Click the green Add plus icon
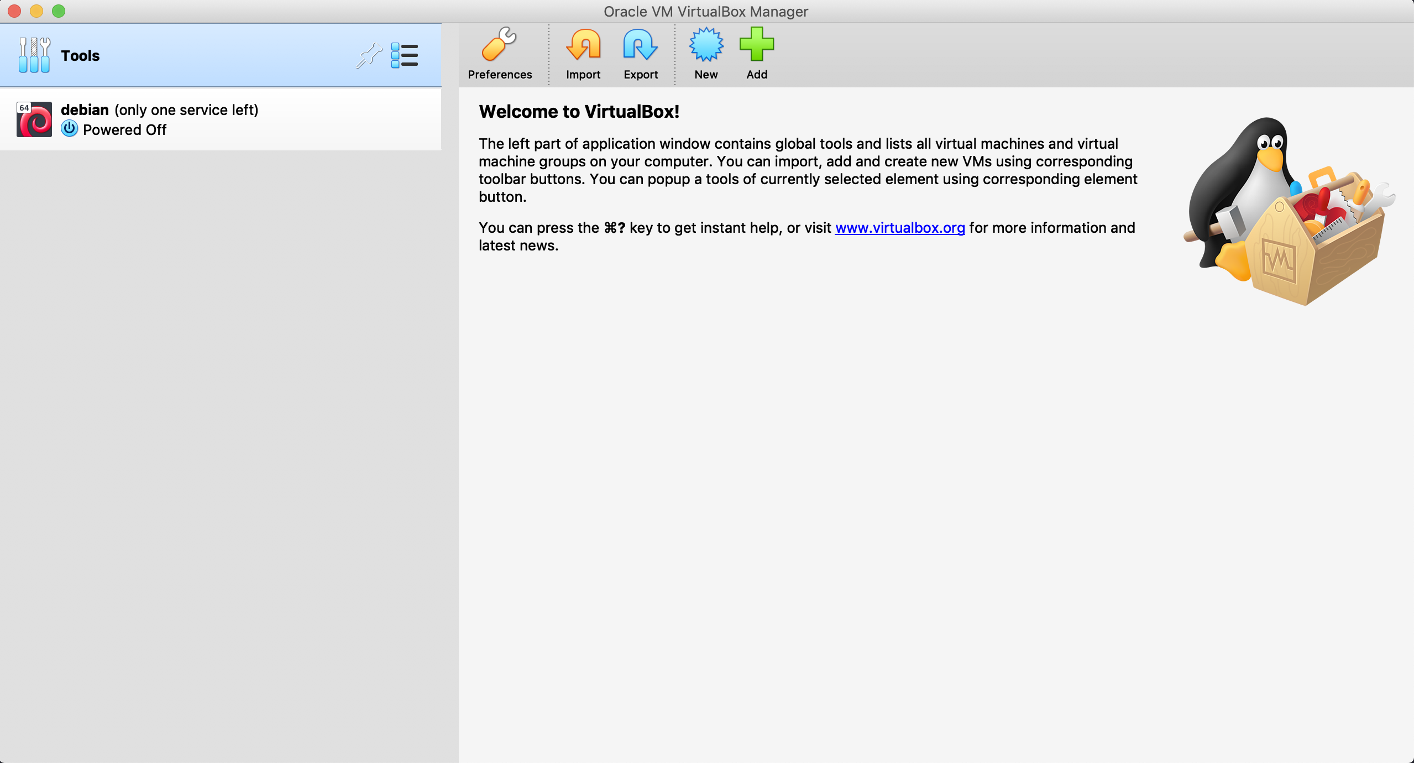 (x=756, y=45)
